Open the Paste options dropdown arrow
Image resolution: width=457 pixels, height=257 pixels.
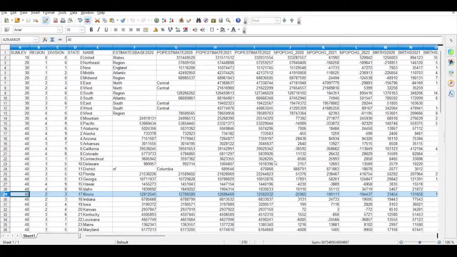pyautogui.click(x=117, y=20)
